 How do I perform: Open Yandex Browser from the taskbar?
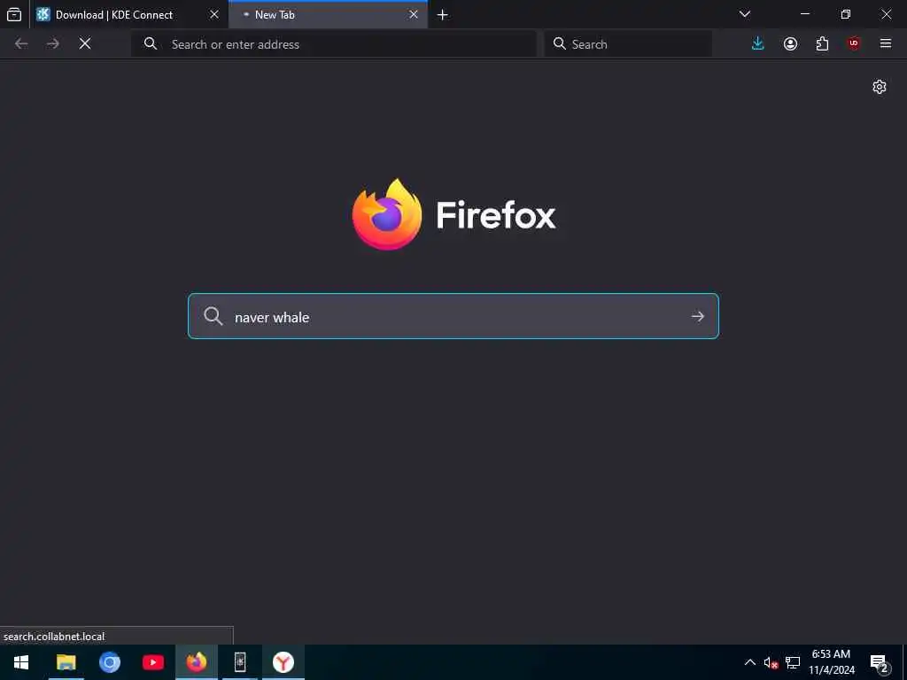point(283,662)
